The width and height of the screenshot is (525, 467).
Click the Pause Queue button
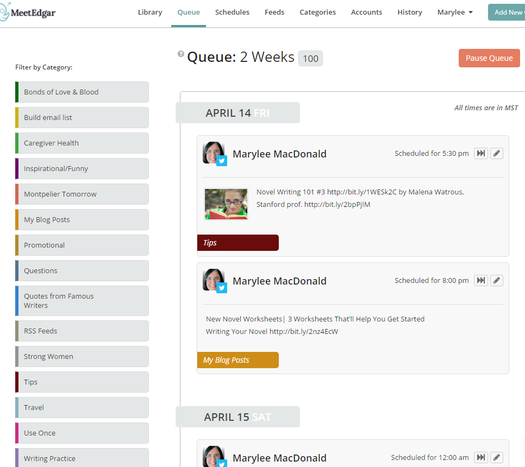(x=489, y=58)
